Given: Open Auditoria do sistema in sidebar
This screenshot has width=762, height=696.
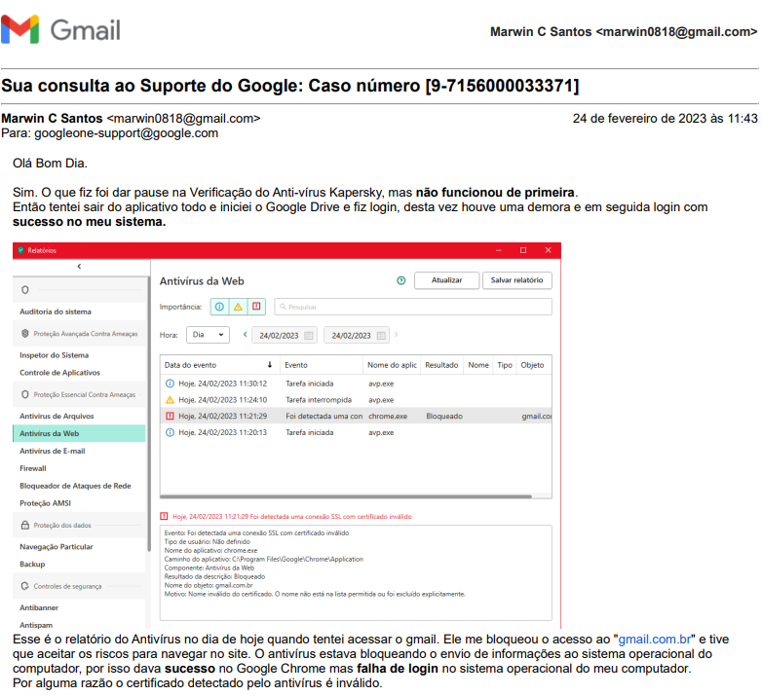Looking at the screenshot, I should (56, 311).
